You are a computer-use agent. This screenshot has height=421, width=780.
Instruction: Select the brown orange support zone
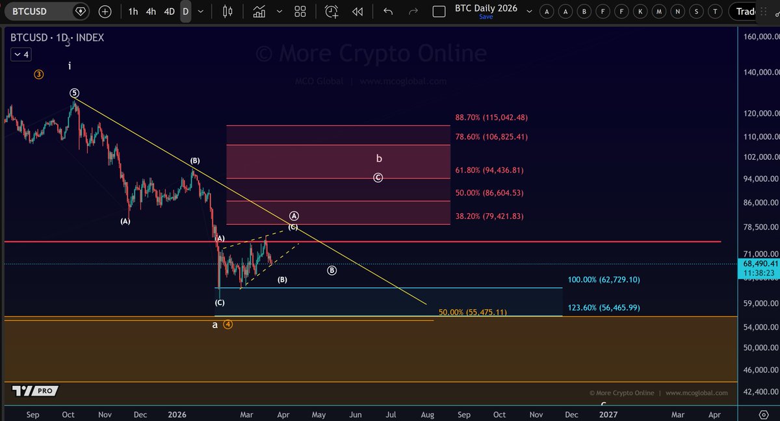(x=370, y=350)
